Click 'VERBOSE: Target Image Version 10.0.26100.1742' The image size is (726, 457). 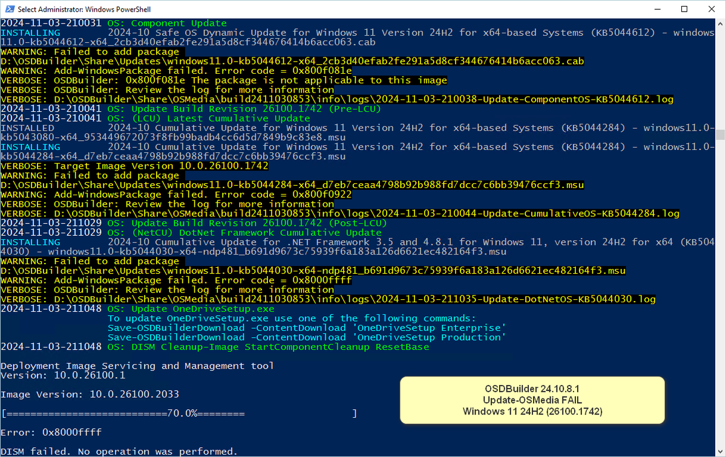pos(134,166)
